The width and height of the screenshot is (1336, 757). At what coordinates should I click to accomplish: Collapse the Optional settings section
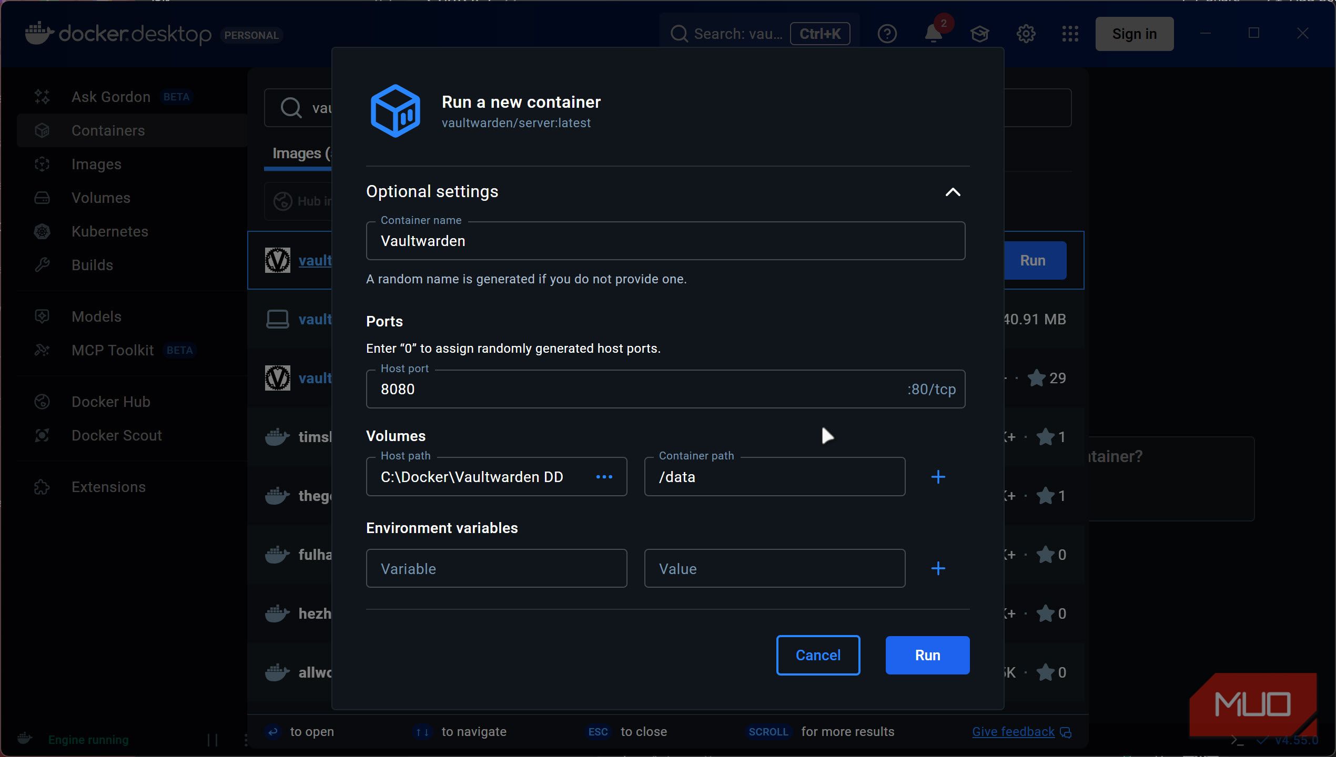tap(953, 192)
